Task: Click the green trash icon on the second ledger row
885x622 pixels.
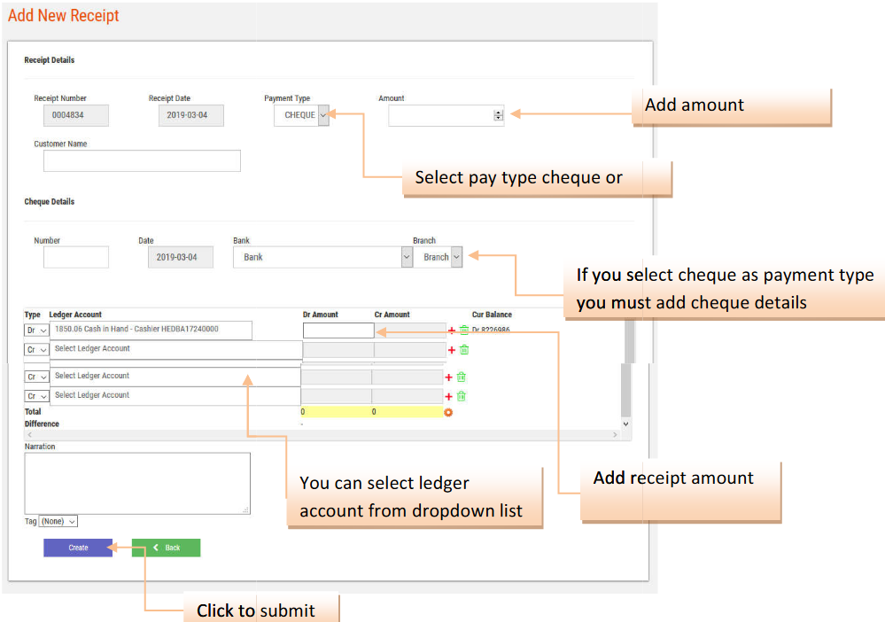Action: click(x=463, y=350)
